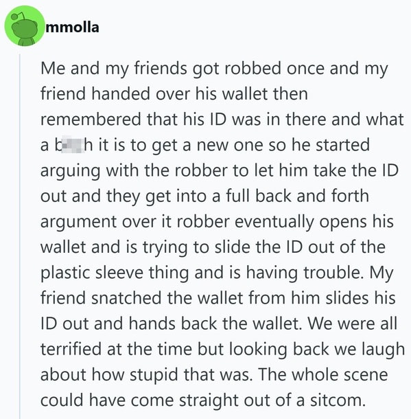
Task: Visit the mmolla user profile
Action: (72, 27)
